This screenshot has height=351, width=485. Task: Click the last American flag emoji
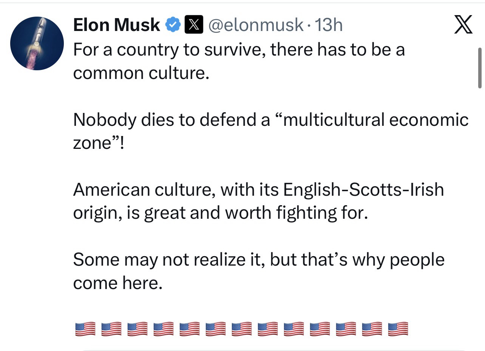click(398, 329)
